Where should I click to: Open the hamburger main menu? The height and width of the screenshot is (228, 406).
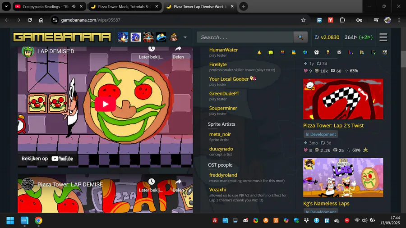(383, 37)
